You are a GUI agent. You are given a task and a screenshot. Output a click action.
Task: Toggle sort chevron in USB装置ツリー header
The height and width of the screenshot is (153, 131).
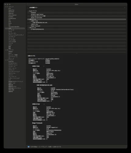125,8
